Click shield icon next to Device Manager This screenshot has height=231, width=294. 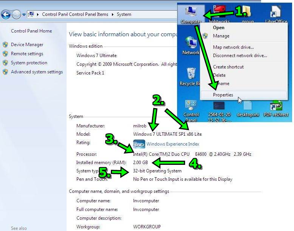tap(5, 45)
